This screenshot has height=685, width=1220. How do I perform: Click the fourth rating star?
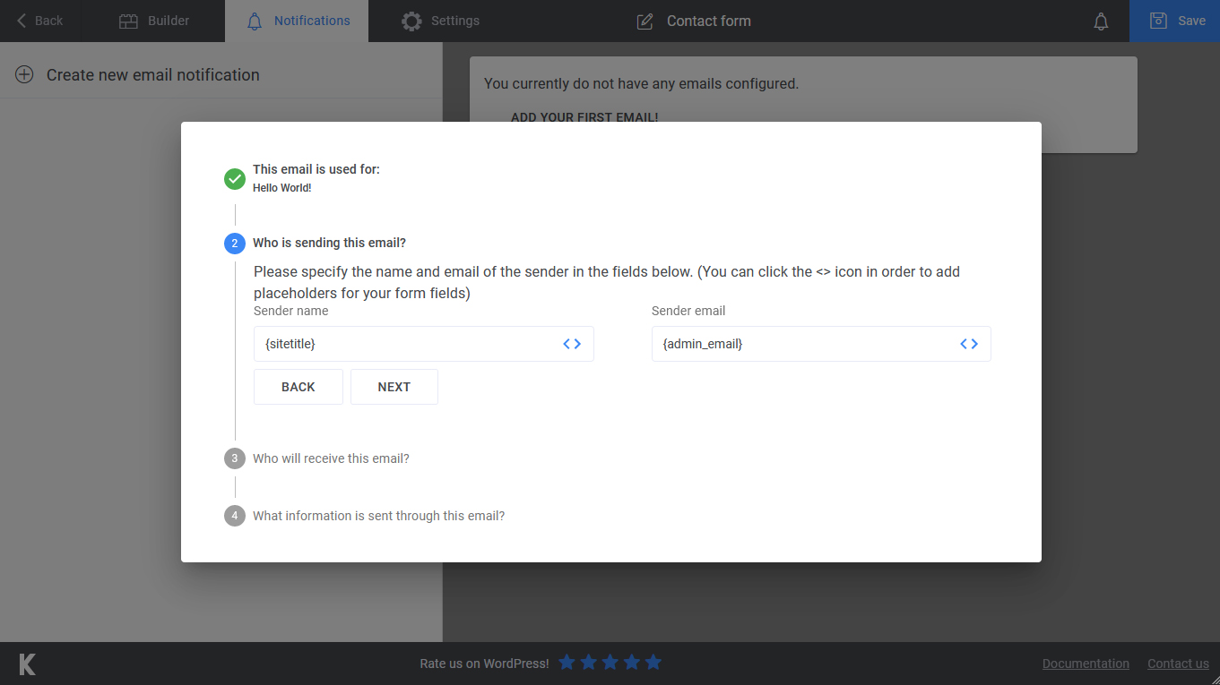point(632,663)
